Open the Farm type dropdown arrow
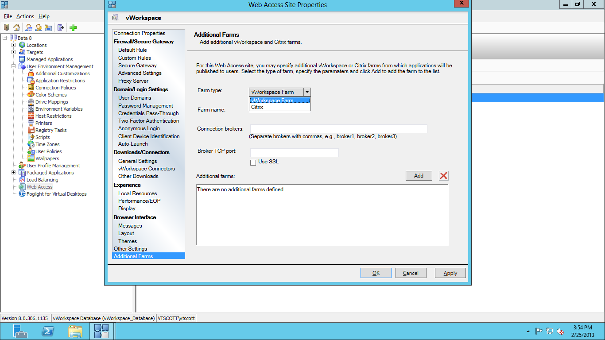Image resolution: width=605 pixels, height=340 pixels. coord(307,92)
